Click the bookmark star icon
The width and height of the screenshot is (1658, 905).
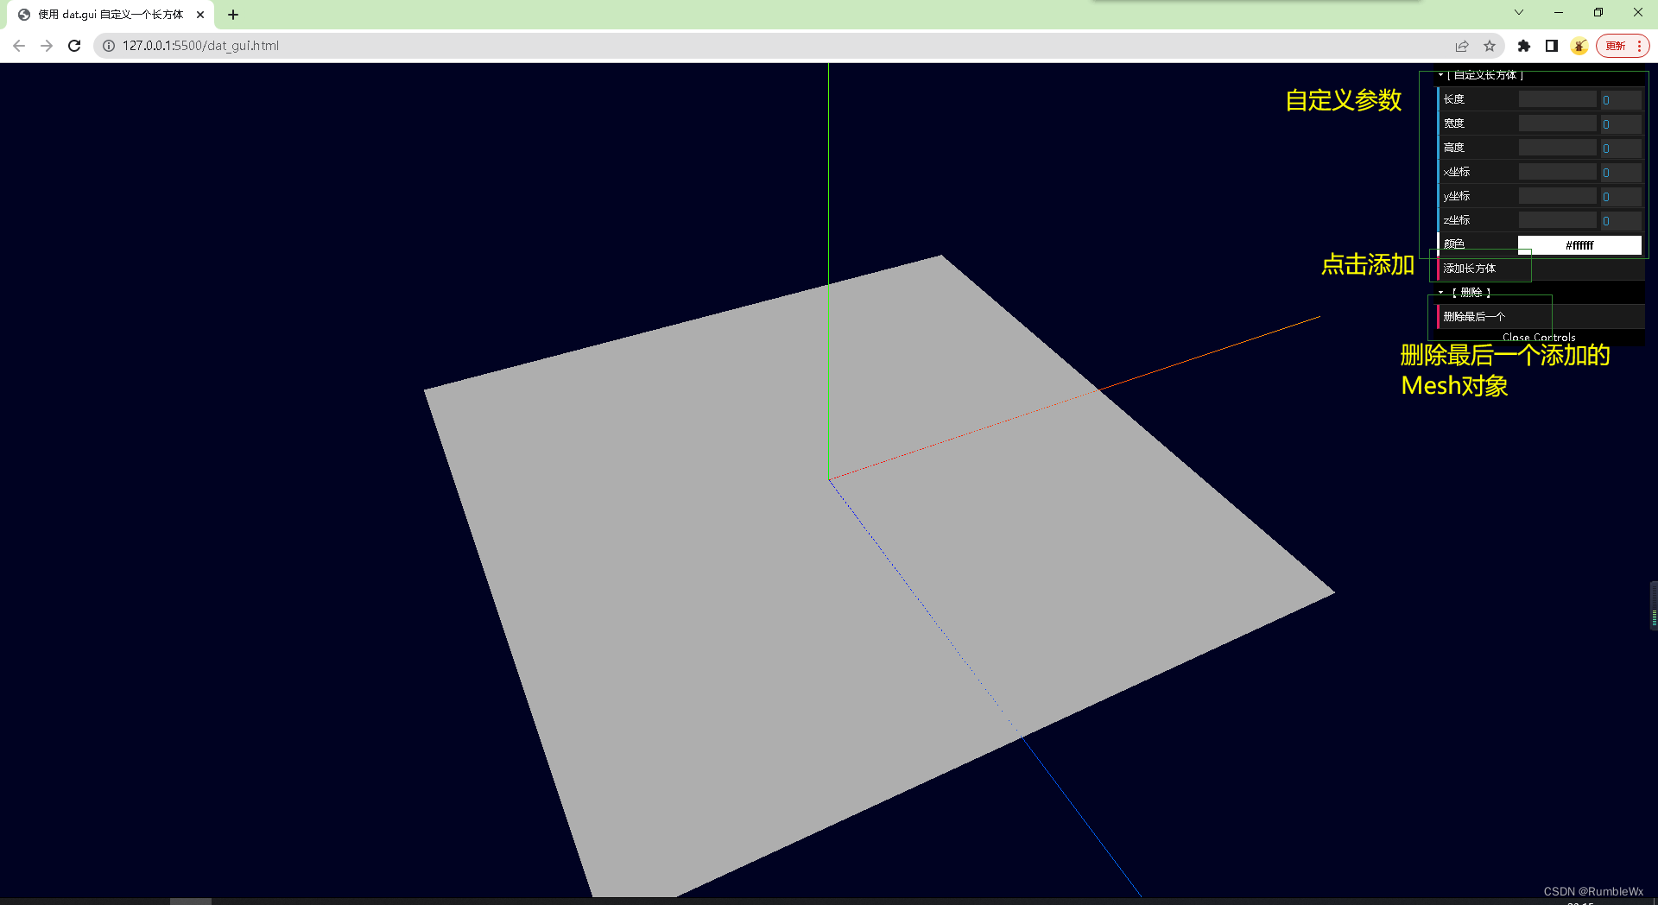[1490, 46]
